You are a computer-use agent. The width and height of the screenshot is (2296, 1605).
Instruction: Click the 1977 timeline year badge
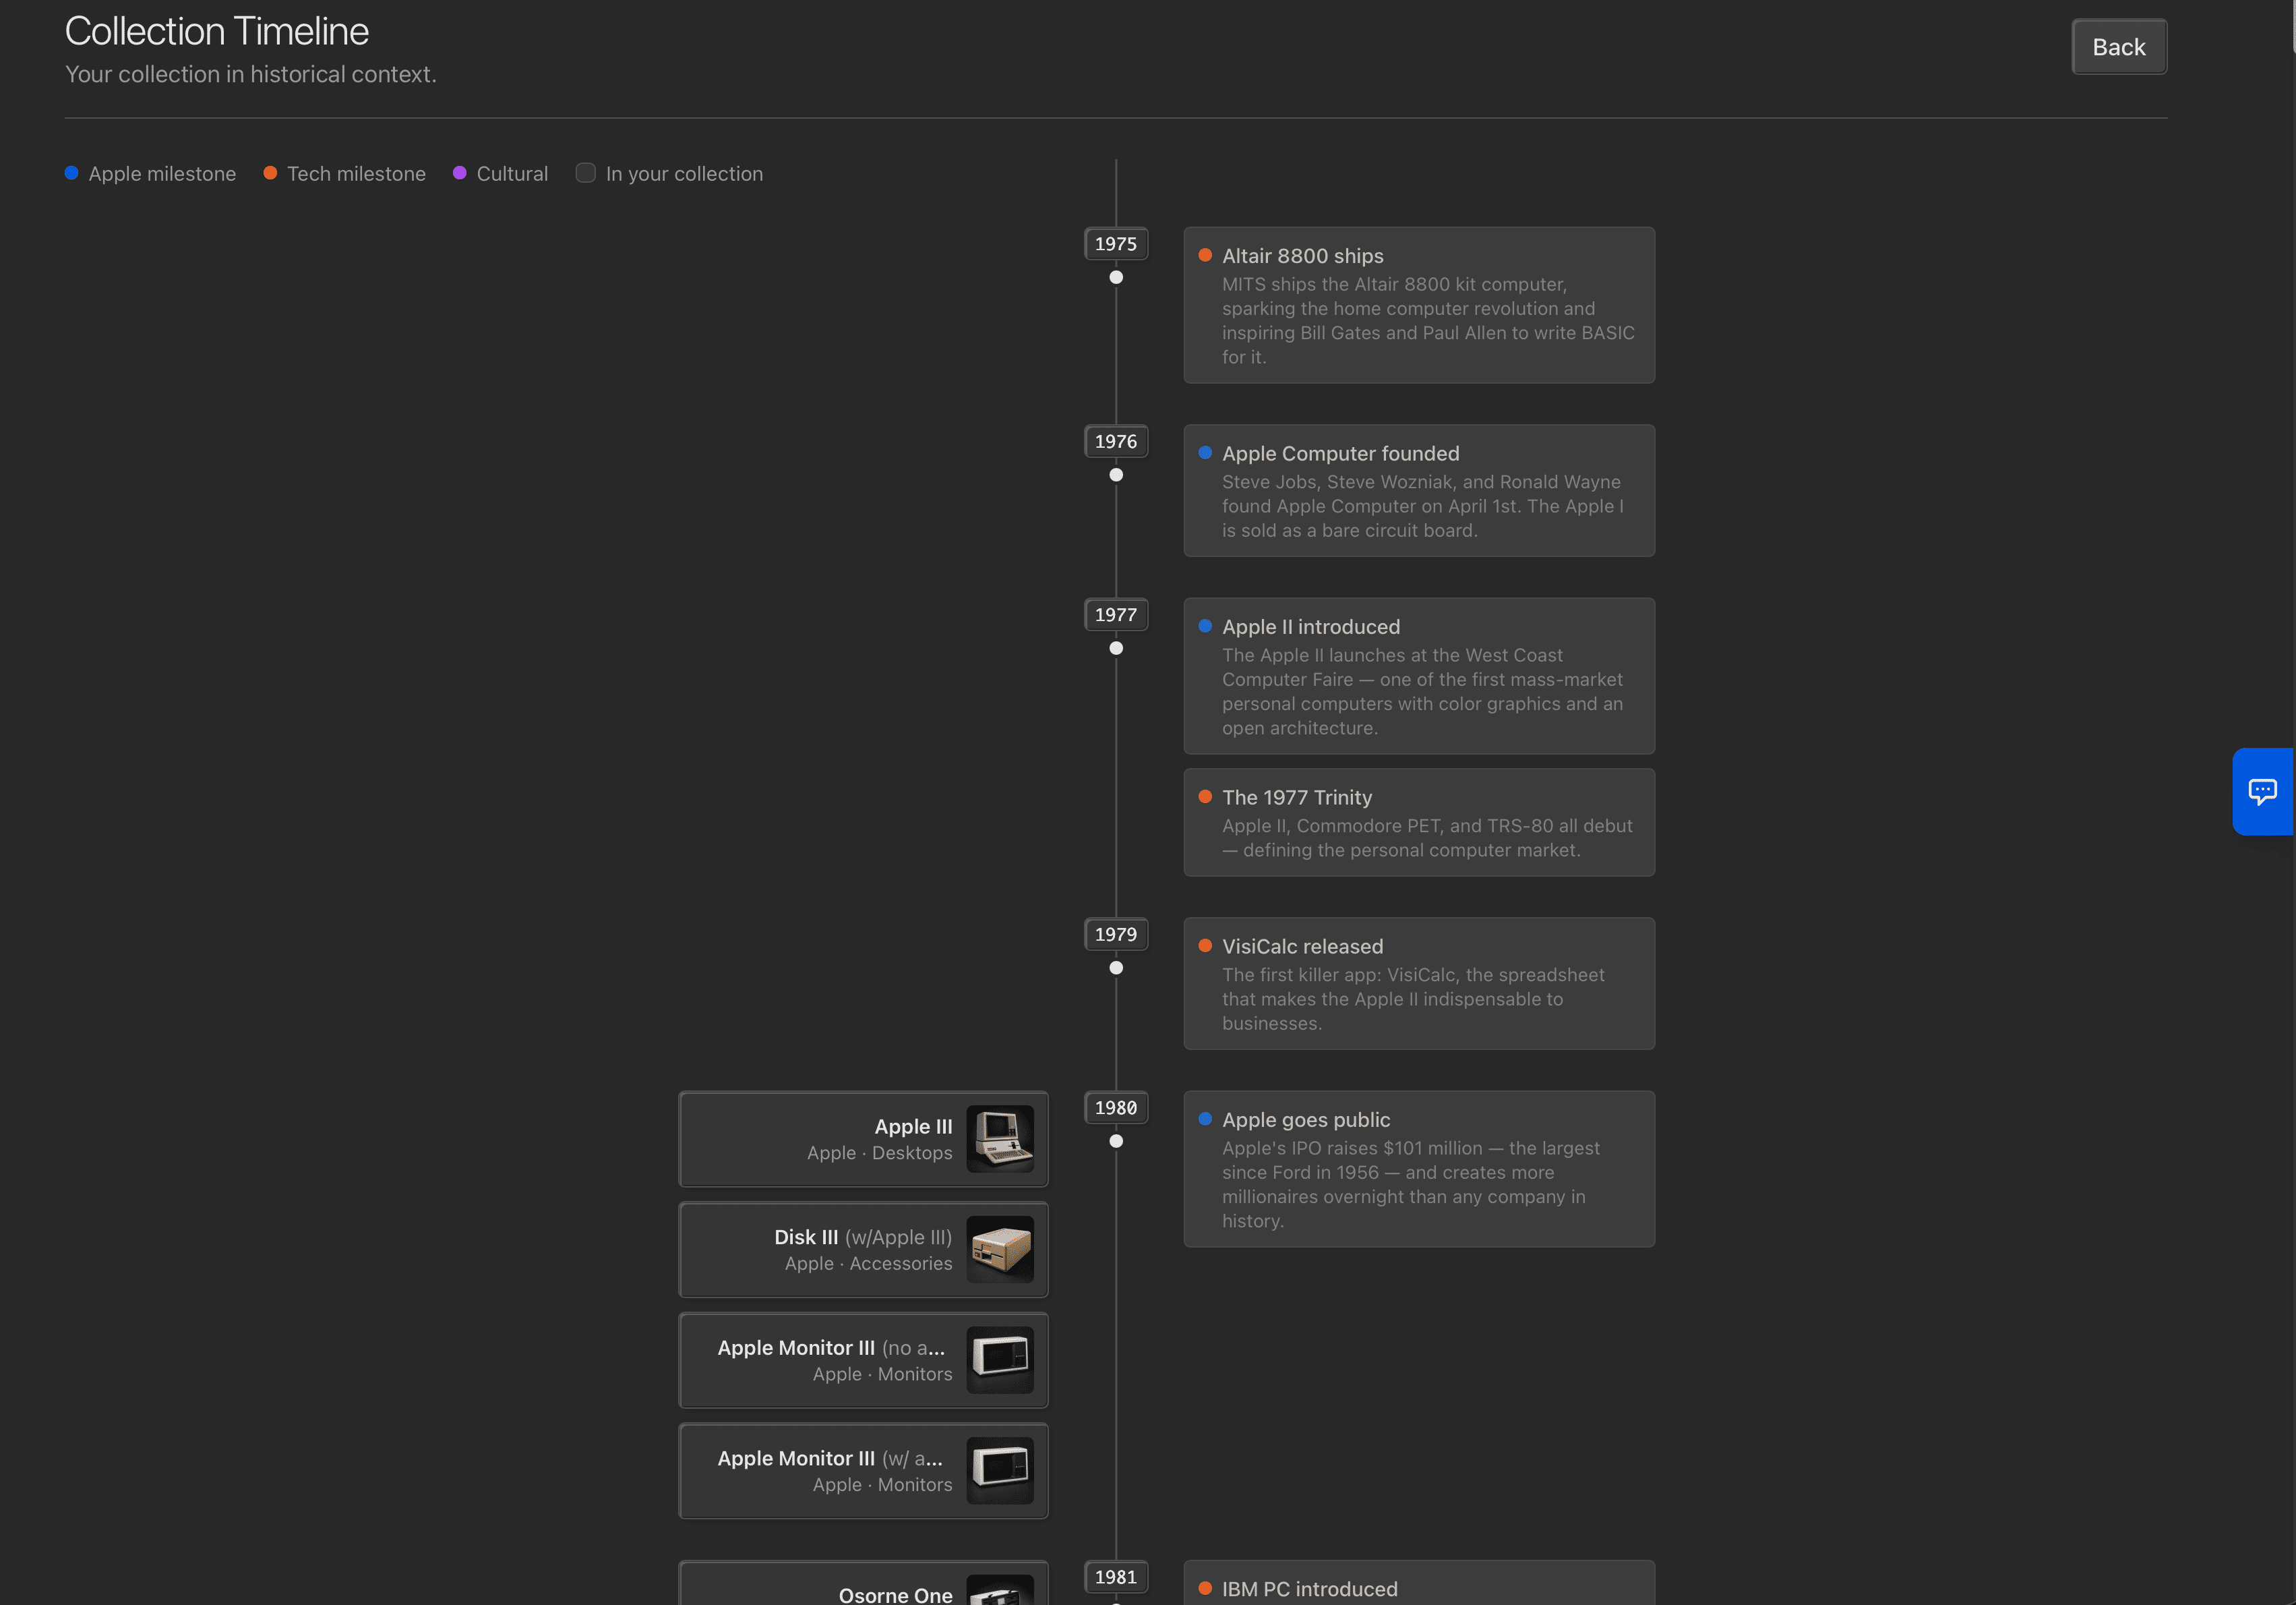1115,614
